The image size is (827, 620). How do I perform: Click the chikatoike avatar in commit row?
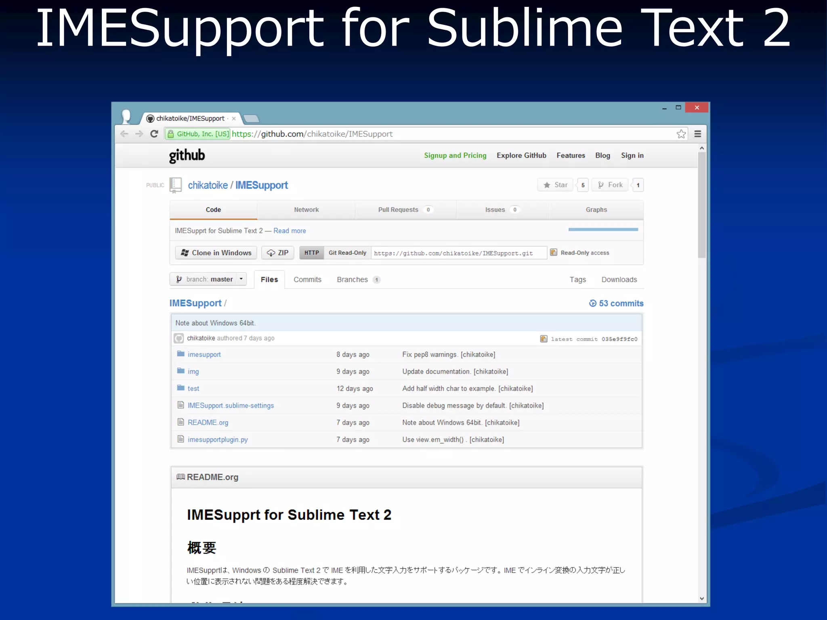coord(179,338)
